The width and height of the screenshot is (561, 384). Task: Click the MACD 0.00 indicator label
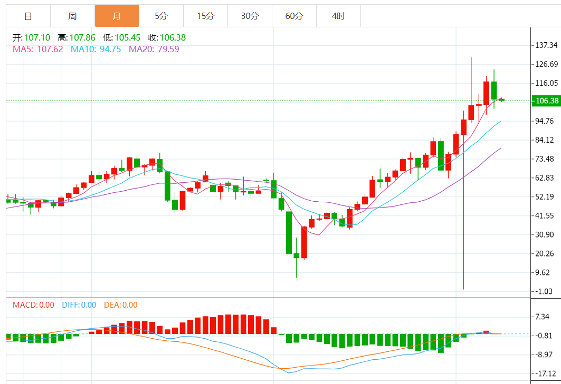tap(33, 304)
